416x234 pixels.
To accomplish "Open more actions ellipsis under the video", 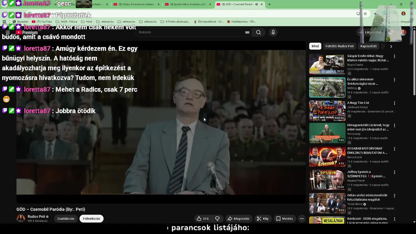I will tap(302, 219).
